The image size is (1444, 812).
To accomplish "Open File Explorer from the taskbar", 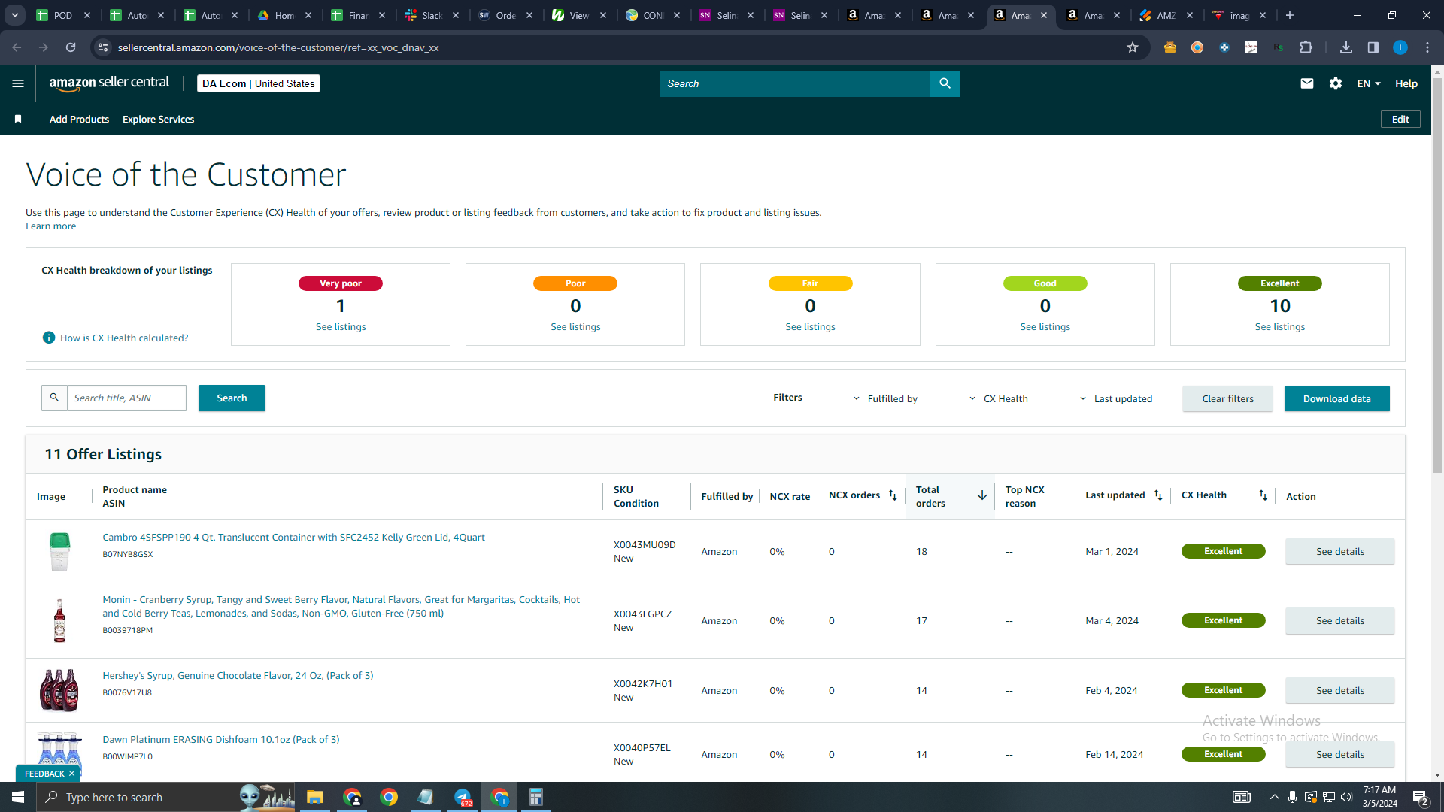I will click(314, 797).
